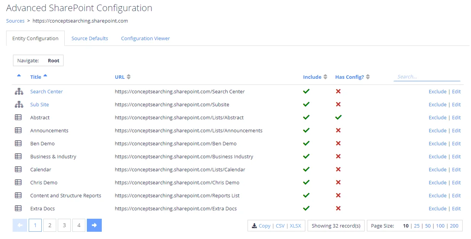Click the red Has Config X for Ben Demo
This screenshot has width=471, height=239.
[338, 143]
